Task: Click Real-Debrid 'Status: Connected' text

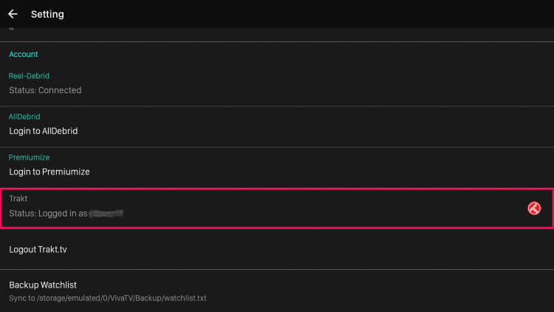Action: point(45,90)
